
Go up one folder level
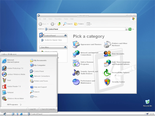59,24
